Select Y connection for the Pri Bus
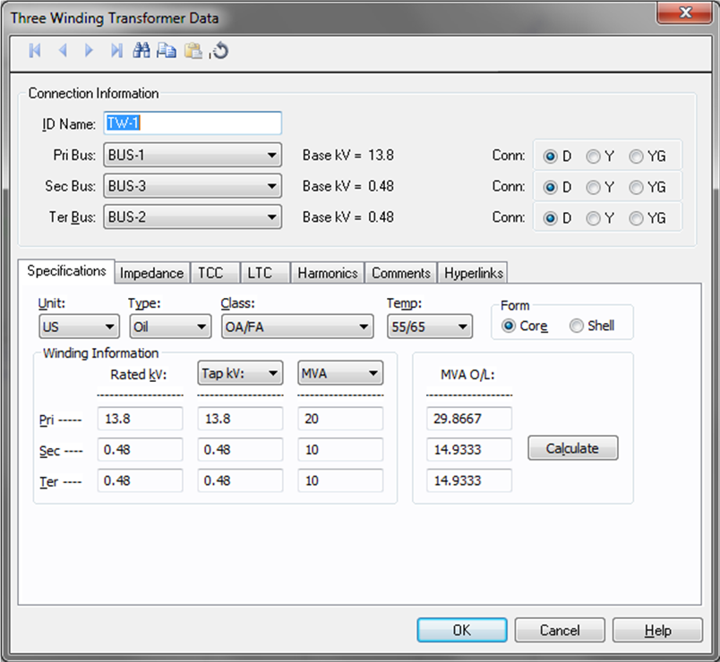This screenshot has width=720, height=662. (593, 156)
